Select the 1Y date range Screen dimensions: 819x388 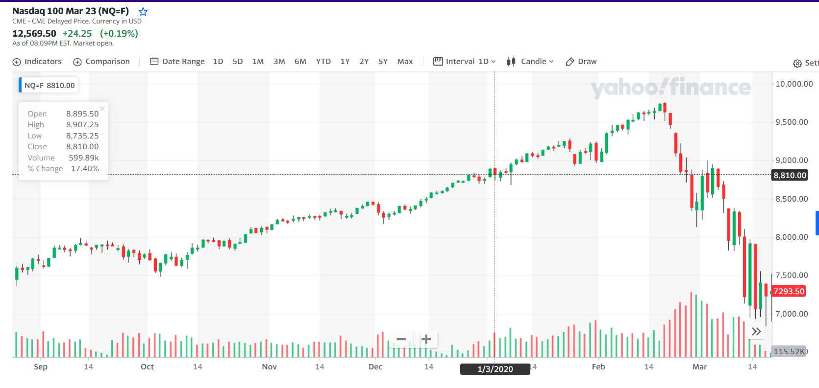[345, 62]
